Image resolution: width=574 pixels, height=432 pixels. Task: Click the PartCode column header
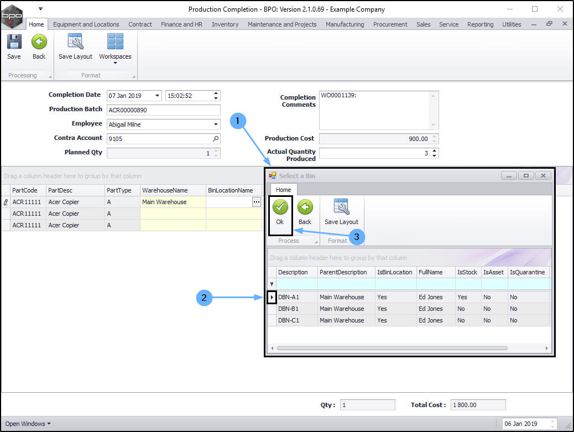(28, 190)
